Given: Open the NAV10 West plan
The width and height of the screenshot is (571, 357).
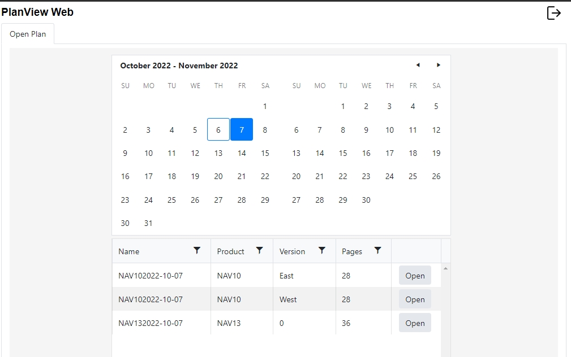Looking at the screenshot, I should [415, 299].
